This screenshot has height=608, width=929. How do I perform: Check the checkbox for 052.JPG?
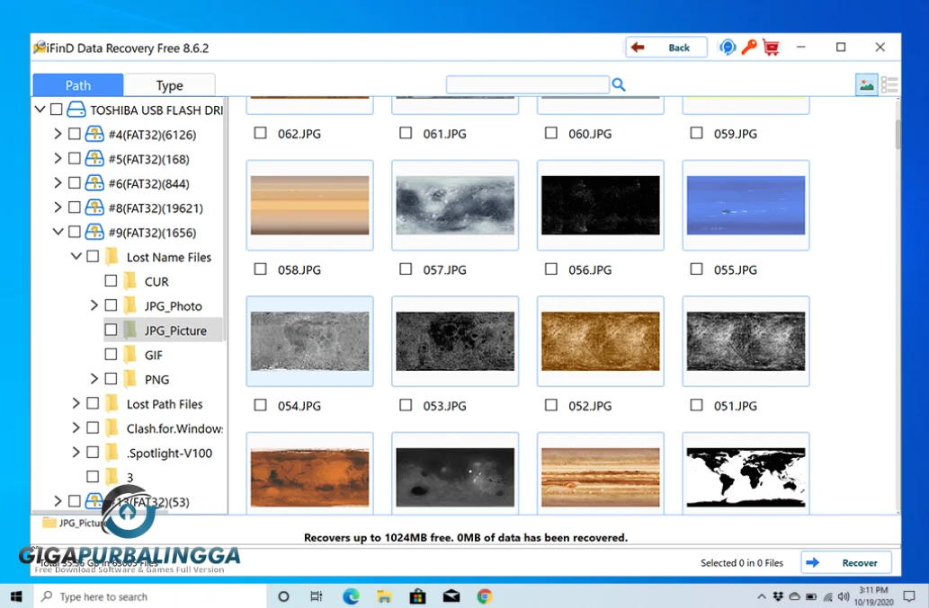click(x=550, y=405)
